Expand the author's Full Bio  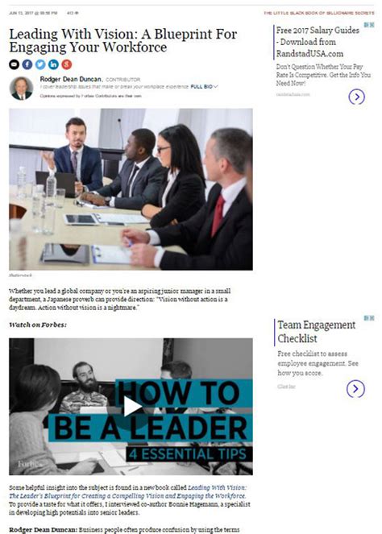[204, 87]
